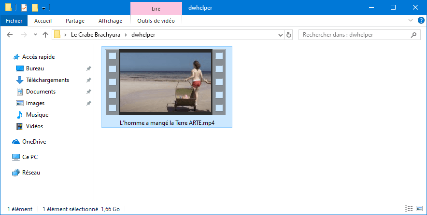Open the Outils de vidéo tab
This screenshot has width=427, height=215.
tap(156, 21)
